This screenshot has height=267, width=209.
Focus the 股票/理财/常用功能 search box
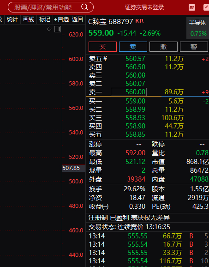click(x=51, y=7)
